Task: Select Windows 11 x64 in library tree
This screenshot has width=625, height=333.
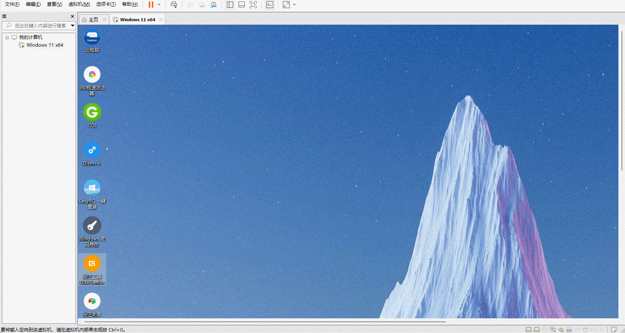Action: pos(44,45)
